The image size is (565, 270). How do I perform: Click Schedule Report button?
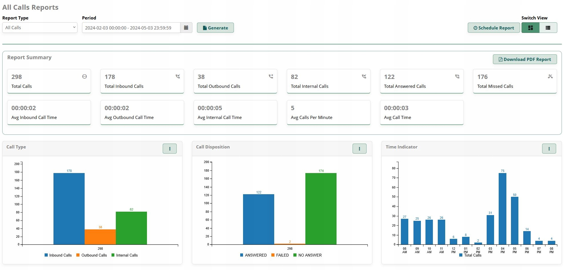coord(494,28)
